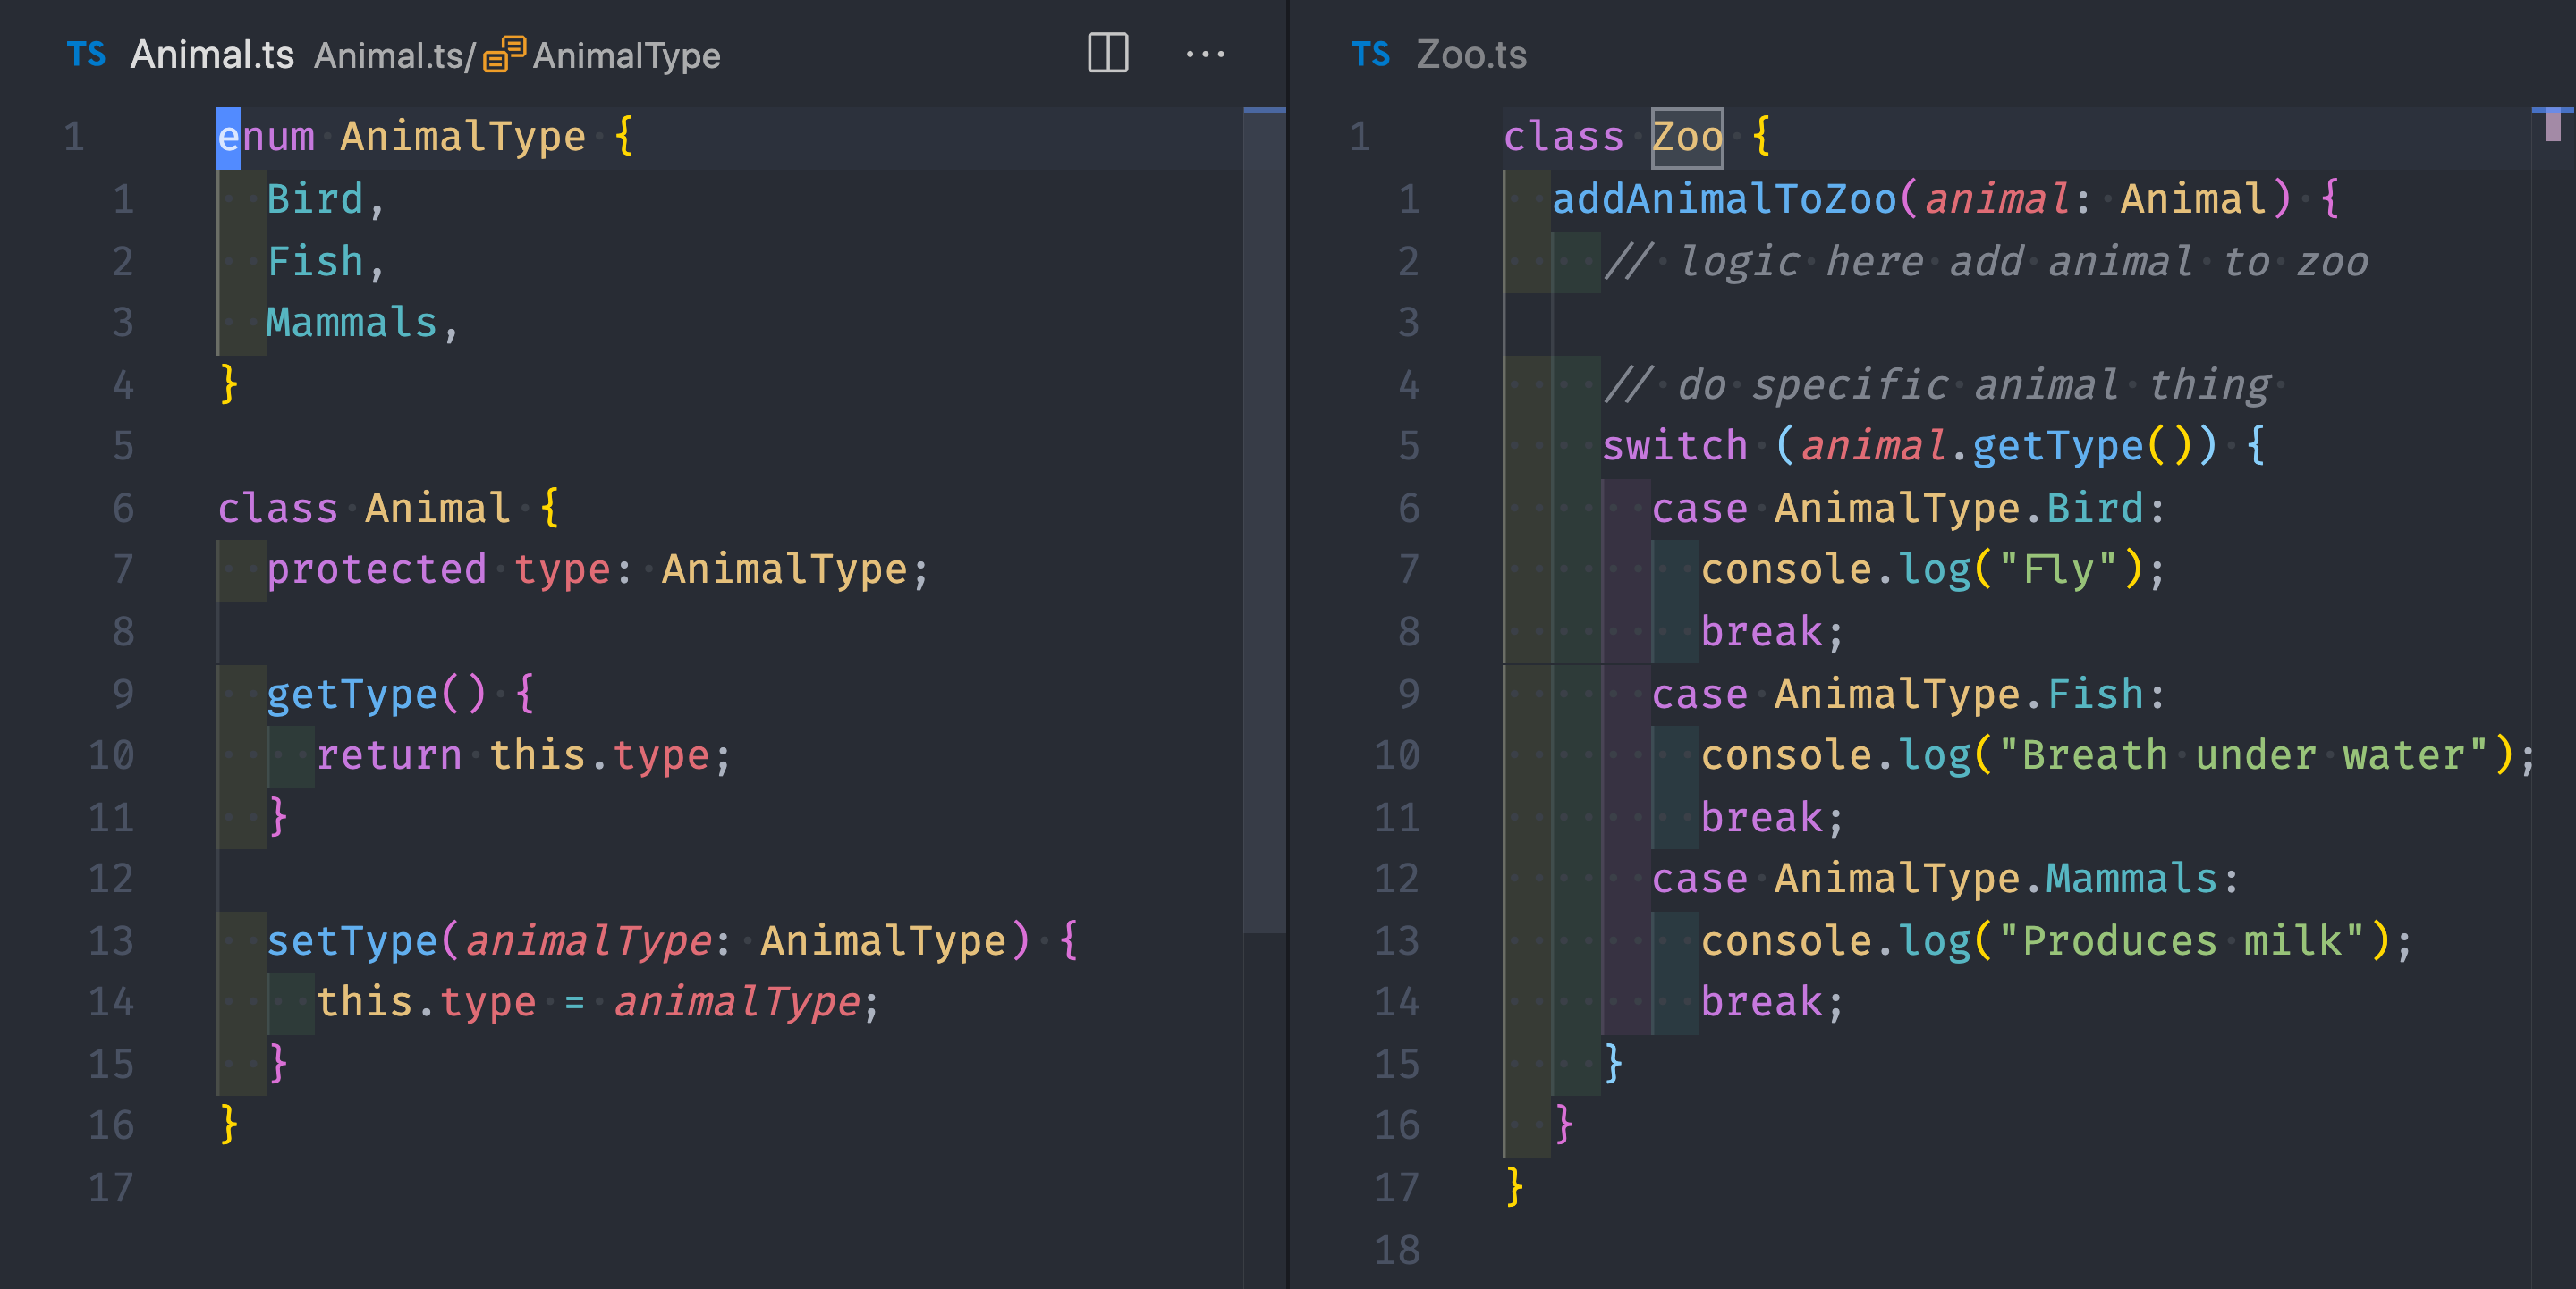
Task: Click 'this.type = animalType;' statement
Action: 598,1003
